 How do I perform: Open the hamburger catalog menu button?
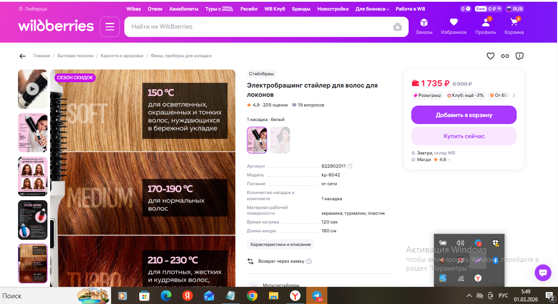pyautogui.click(x=109, y=27)
